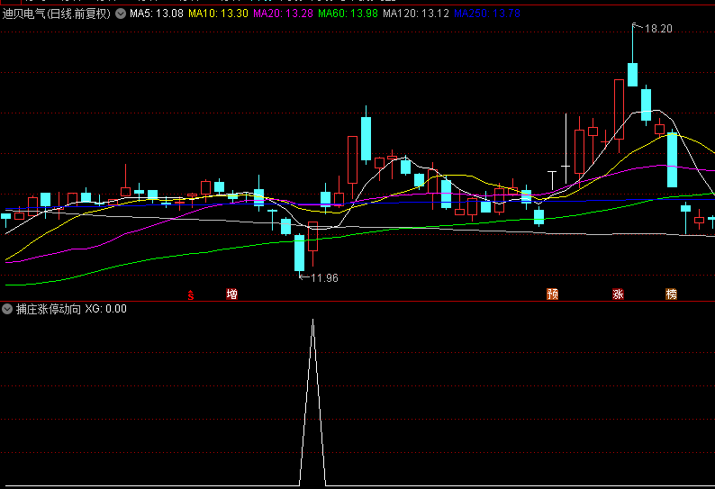Expand the main chart MA indicator dropdown
Viewport: 715px width, 489px height.
(x=121, y=14)
